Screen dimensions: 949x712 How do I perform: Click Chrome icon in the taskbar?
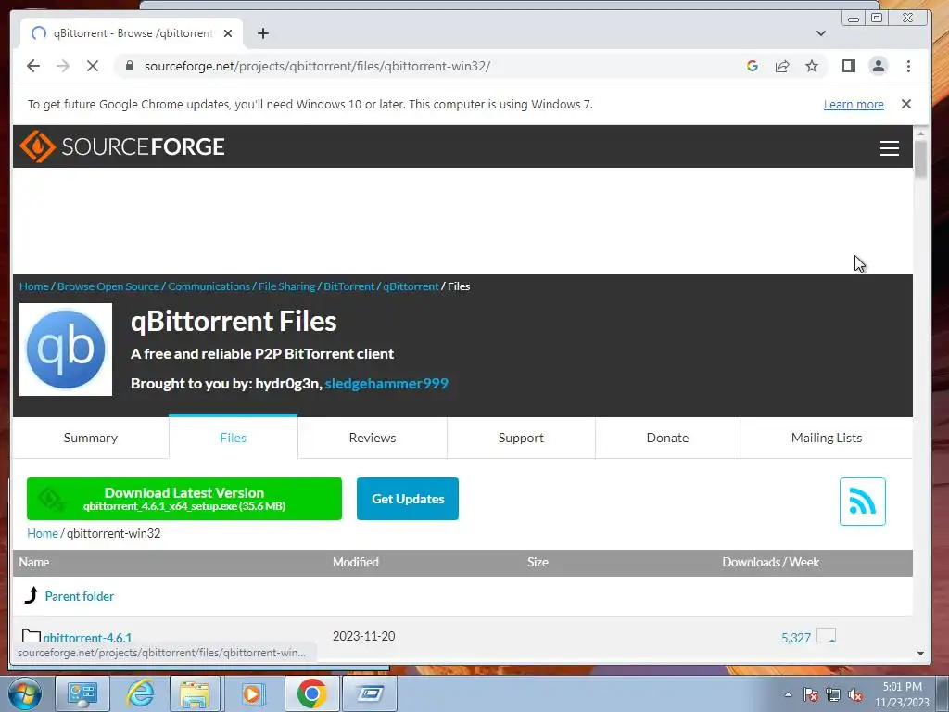click(x=311, y=693)
